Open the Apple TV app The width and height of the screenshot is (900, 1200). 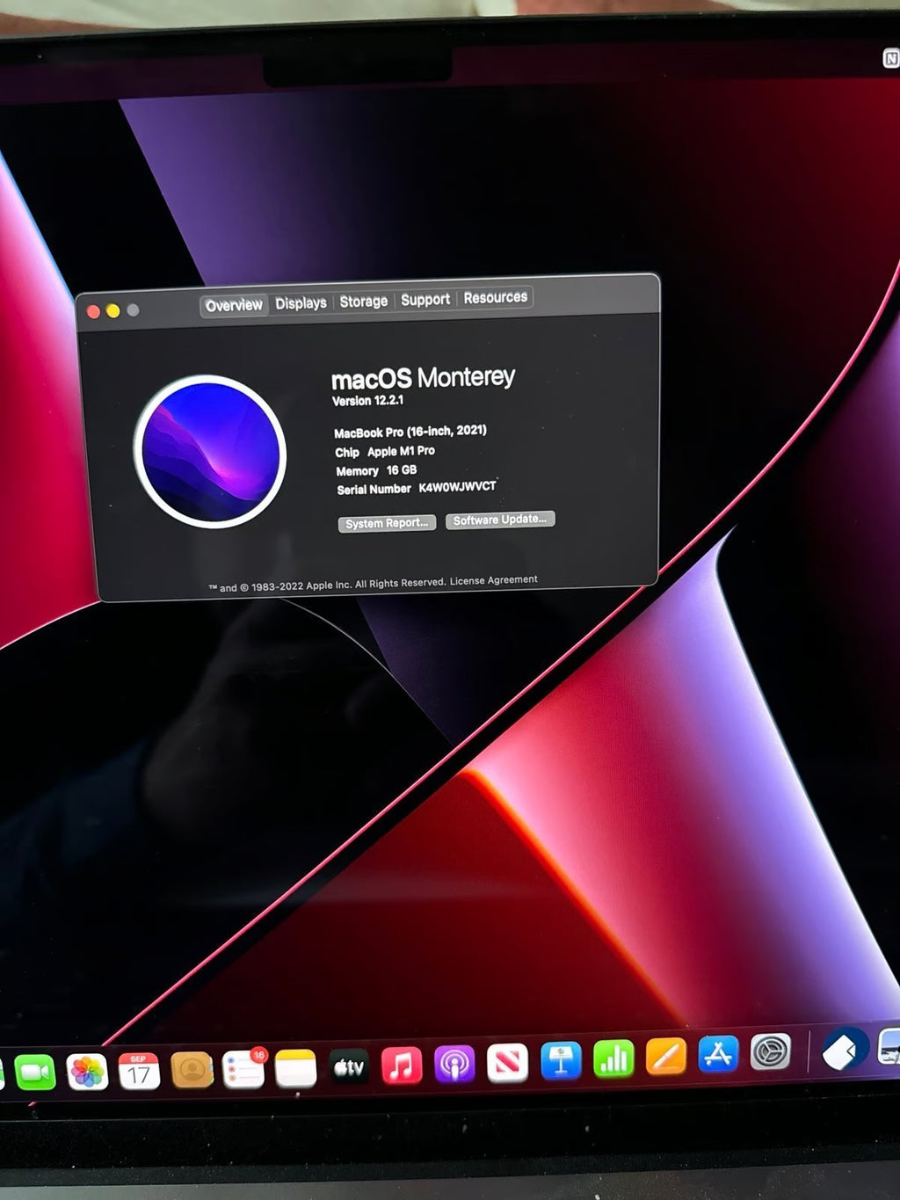tap(349, 1067)
